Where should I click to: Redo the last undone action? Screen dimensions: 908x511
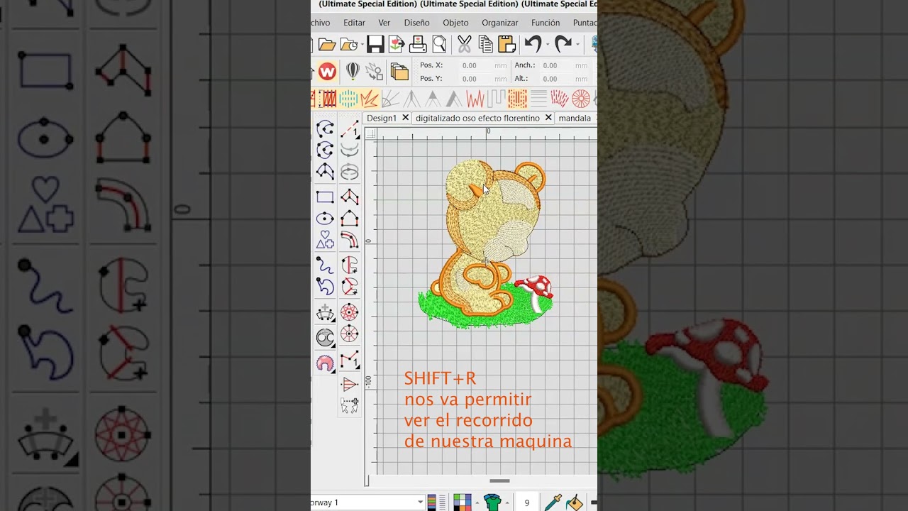(563, 45)
